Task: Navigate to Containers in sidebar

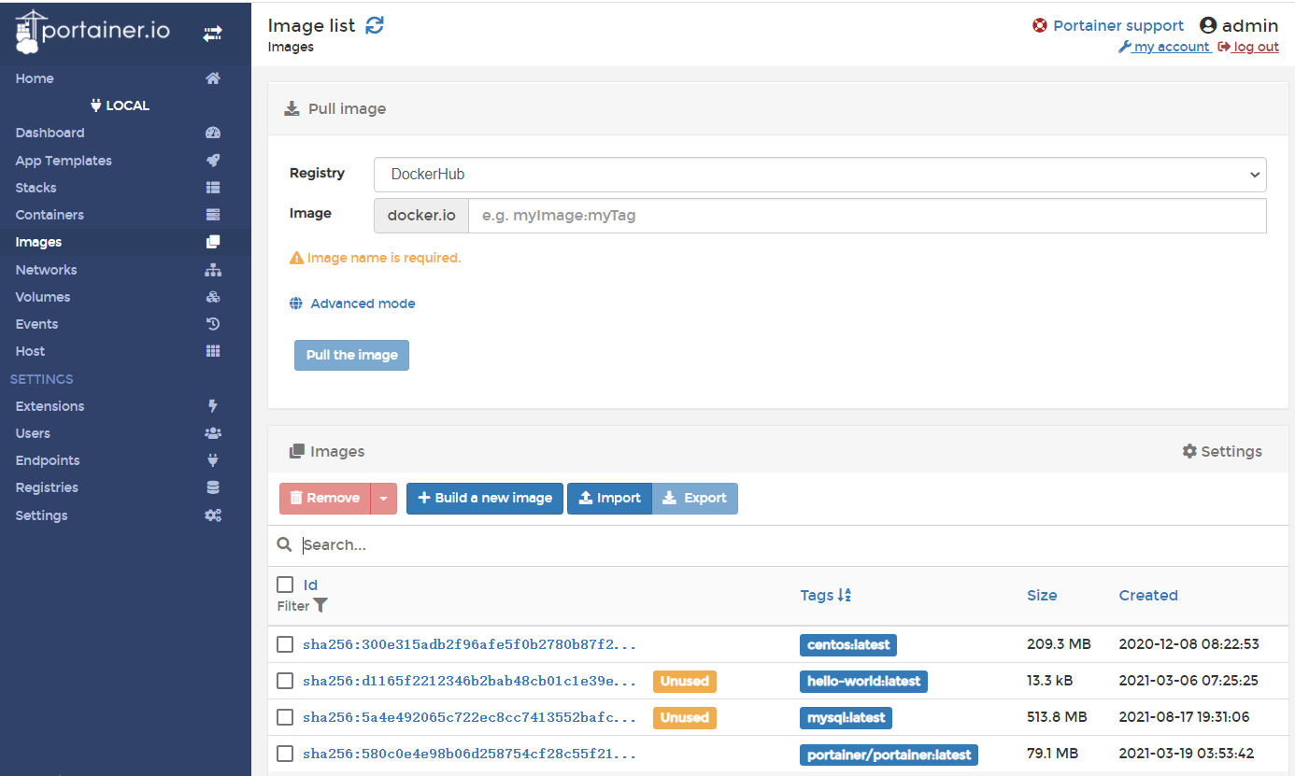Action: point(50,215)
